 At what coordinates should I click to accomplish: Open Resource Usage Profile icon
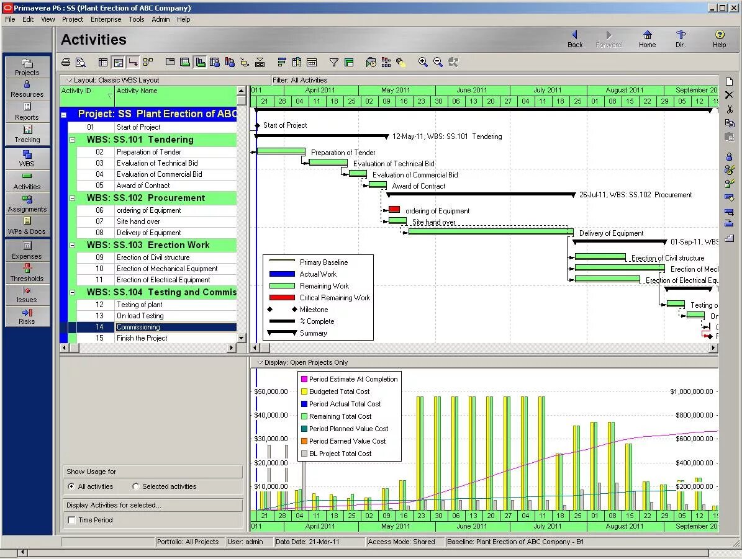(x=230, y=62)
